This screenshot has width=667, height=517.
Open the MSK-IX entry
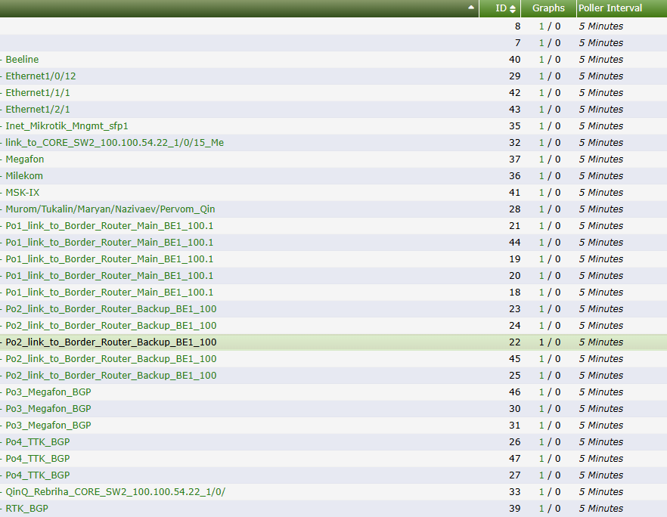pyautogui.click(x=23, y=193)
